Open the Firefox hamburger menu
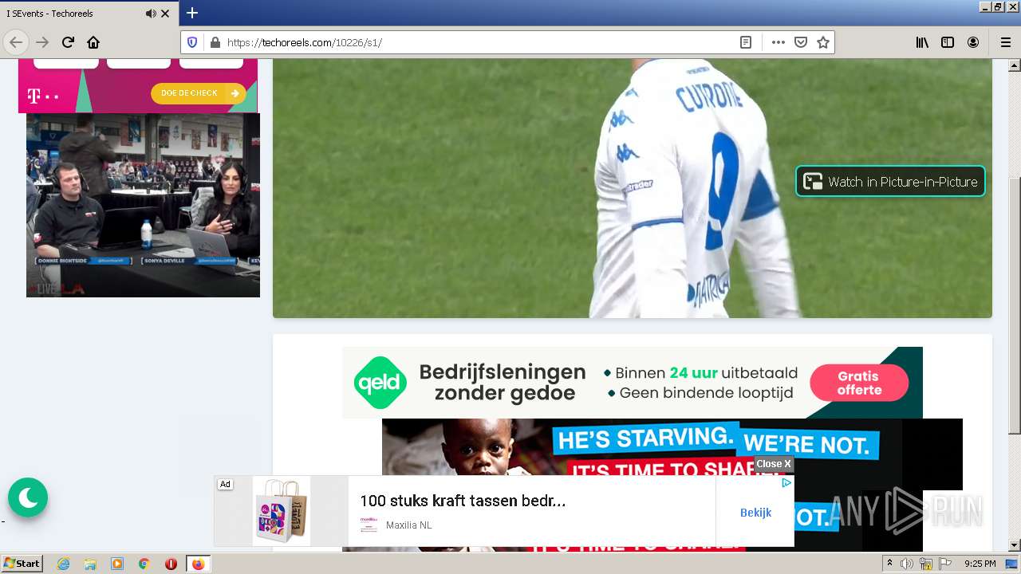The width and height of the screenshot is (1021, 574). point(1005,42)
